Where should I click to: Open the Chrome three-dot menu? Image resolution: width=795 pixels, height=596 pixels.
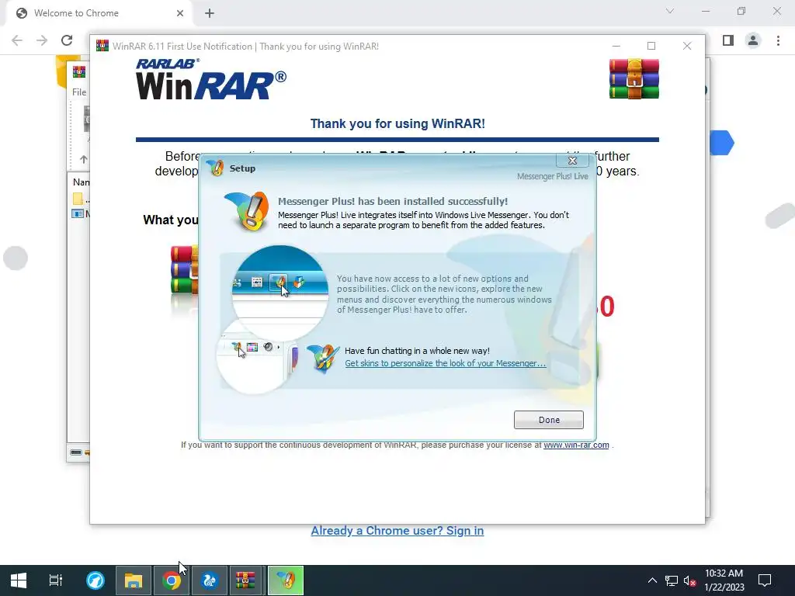point(778,40)
